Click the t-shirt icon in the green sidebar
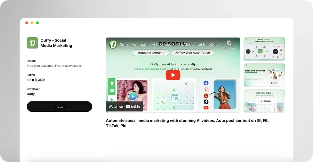313x162 pixels. [x=112, y=83]
